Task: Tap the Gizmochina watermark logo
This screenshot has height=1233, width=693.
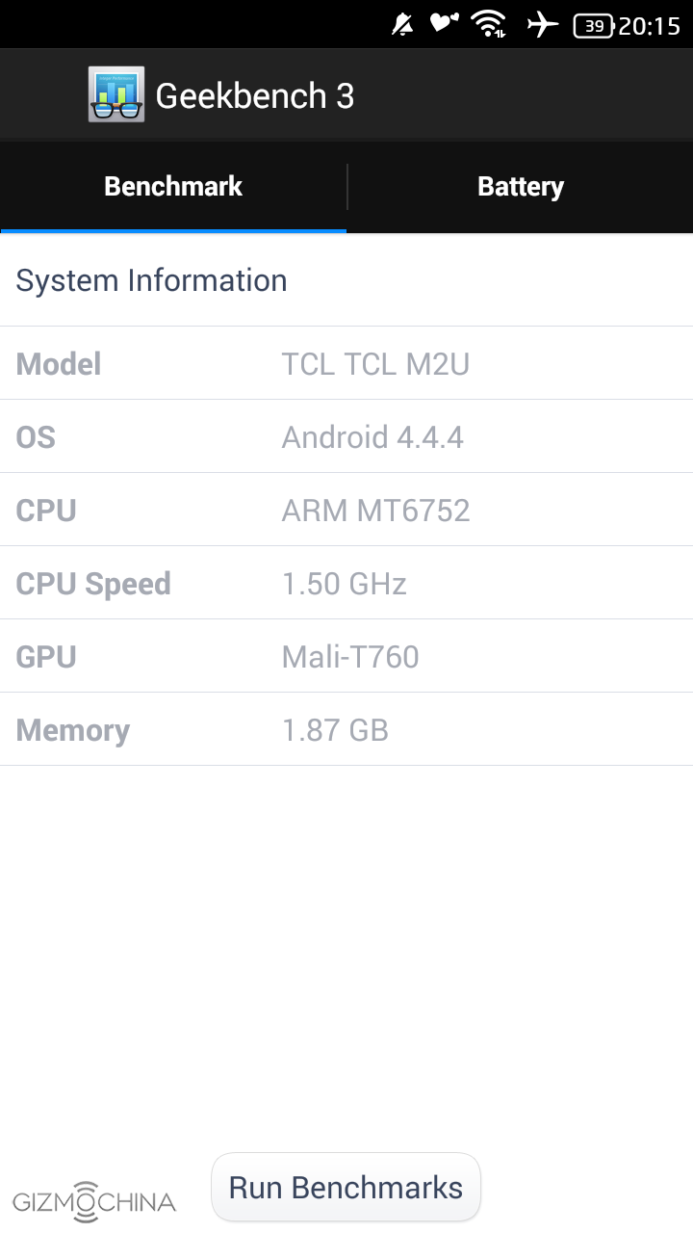Action: pyautogui.click(x=93, y=1200)
